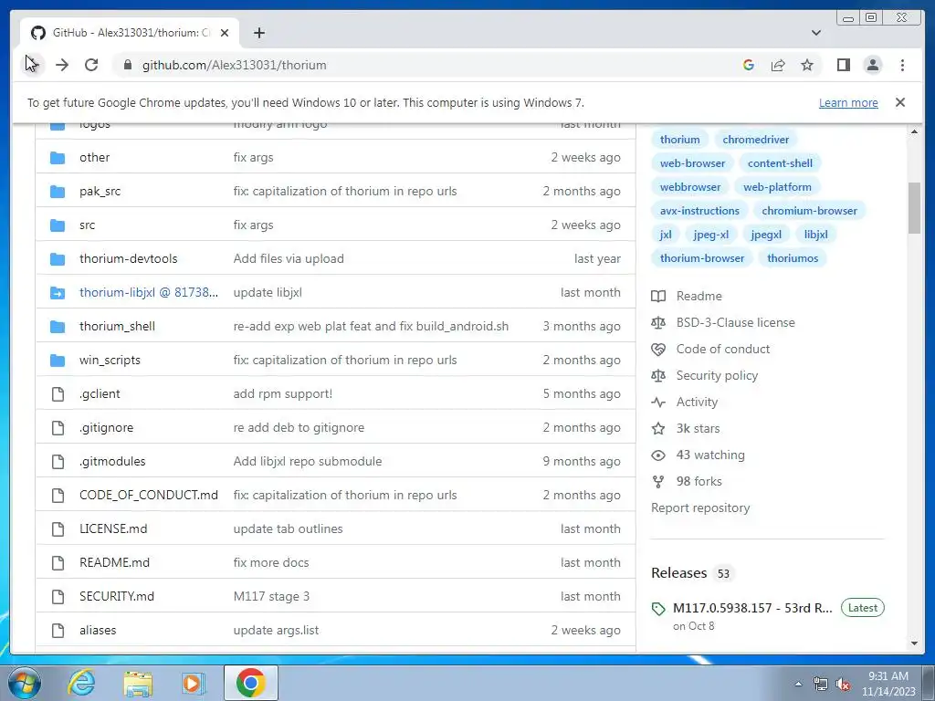Open the thorium_shell folder
Image resolution: width=935 pixels, height=701 pixels.
117,327
